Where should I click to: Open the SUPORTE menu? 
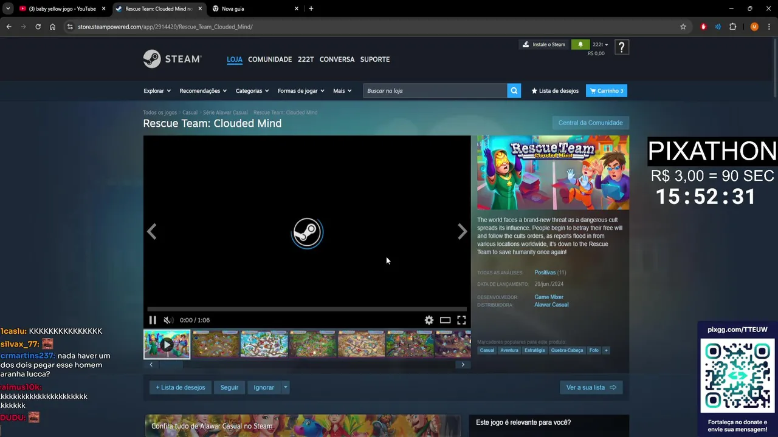coord(375,59)
